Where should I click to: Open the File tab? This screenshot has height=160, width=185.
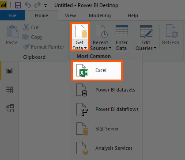click(x=12, y=15)
